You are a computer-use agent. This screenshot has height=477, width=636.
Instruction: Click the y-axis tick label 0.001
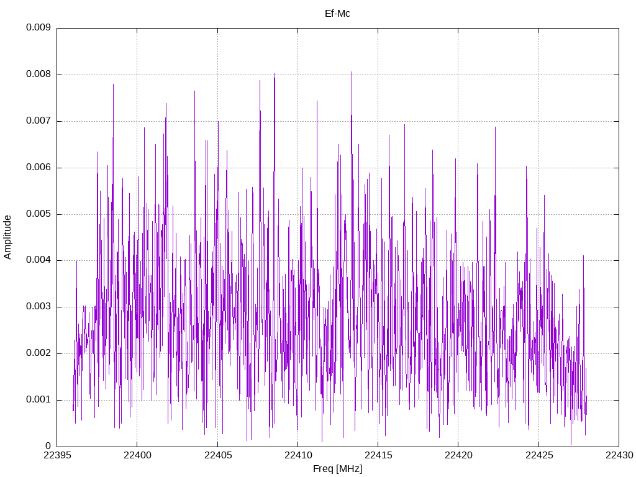click(39, 399)
